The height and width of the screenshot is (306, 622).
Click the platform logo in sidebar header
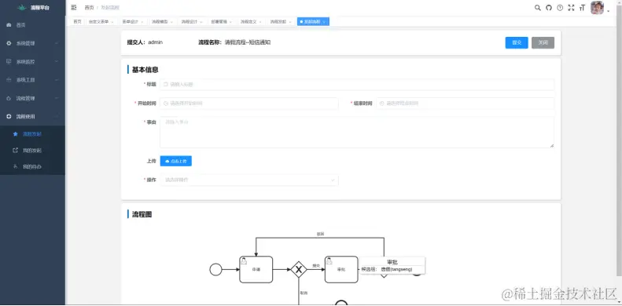point(22,8)
